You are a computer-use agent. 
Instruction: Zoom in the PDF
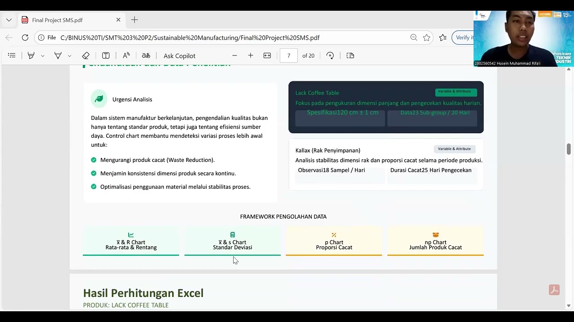[251, 55]
